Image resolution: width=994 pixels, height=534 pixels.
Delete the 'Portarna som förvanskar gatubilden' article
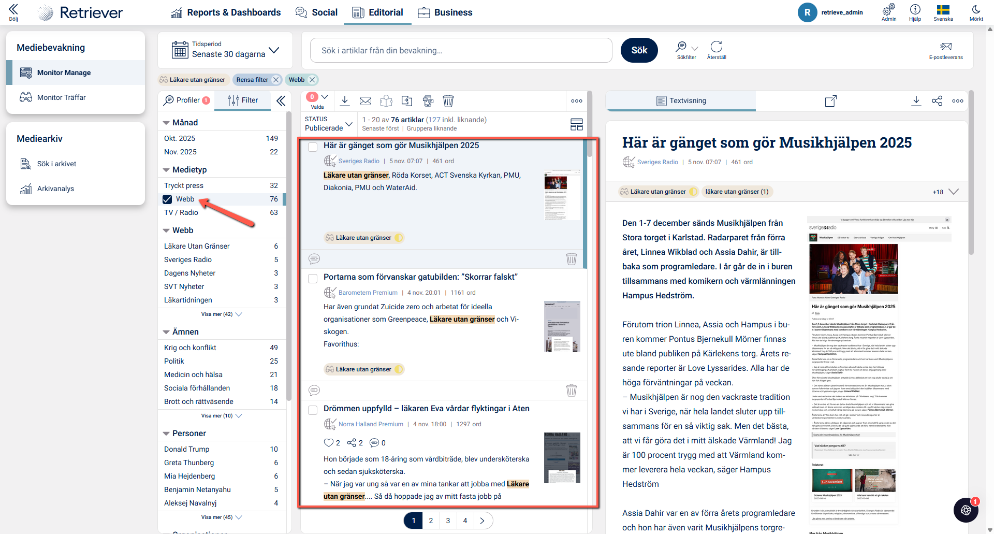pos(572,390)
